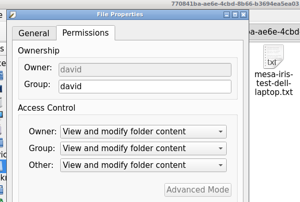Viewport: 300px width, 202px height.
Task: Expand the Owner access control dropdown
Action: [x=143, y=132]
